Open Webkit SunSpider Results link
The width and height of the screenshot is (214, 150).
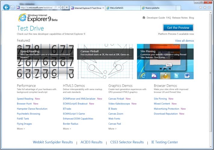coord(53,142)
